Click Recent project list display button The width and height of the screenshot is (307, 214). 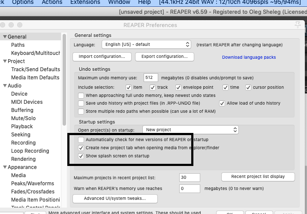pyautogui.click(x=258, y=177)
